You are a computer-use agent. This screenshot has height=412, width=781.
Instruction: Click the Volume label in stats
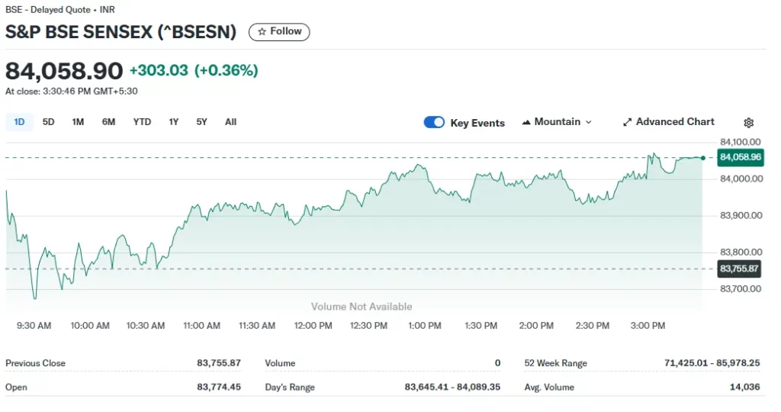point(280,363)
